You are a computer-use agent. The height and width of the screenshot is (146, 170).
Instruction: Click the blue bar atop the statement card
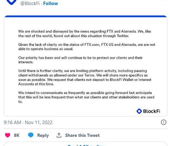point(86,16)
